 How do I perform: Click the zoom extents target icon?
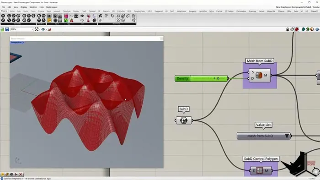(x=37, y=29)
